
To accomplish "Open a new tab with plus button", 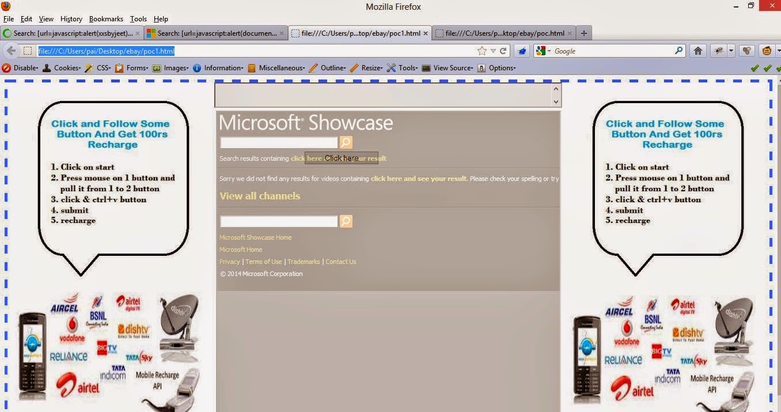I will pyautogui.click(x=584, y=33).
